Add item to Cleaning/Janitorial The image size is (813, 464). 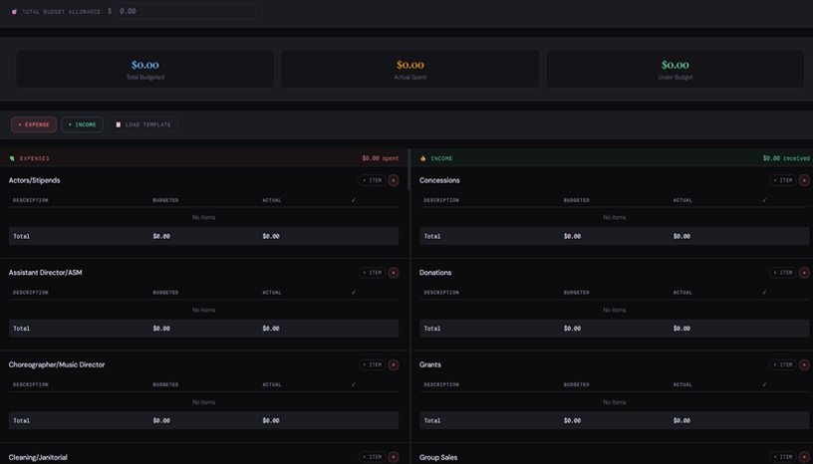372,457
